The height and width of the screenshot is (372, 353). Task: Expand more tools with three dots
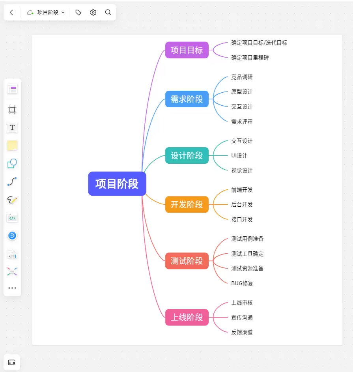12,288
